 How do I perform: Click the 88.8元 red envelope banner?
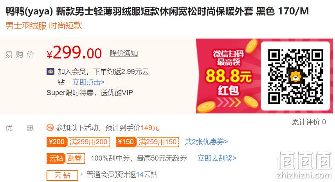(x=227, y=76)
